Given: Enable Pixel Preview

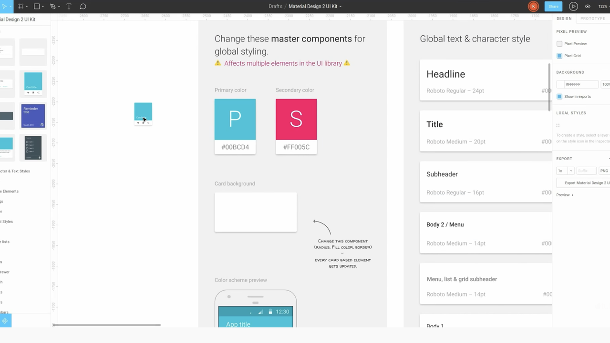Looking at the screenshot, I should (559, 43).
